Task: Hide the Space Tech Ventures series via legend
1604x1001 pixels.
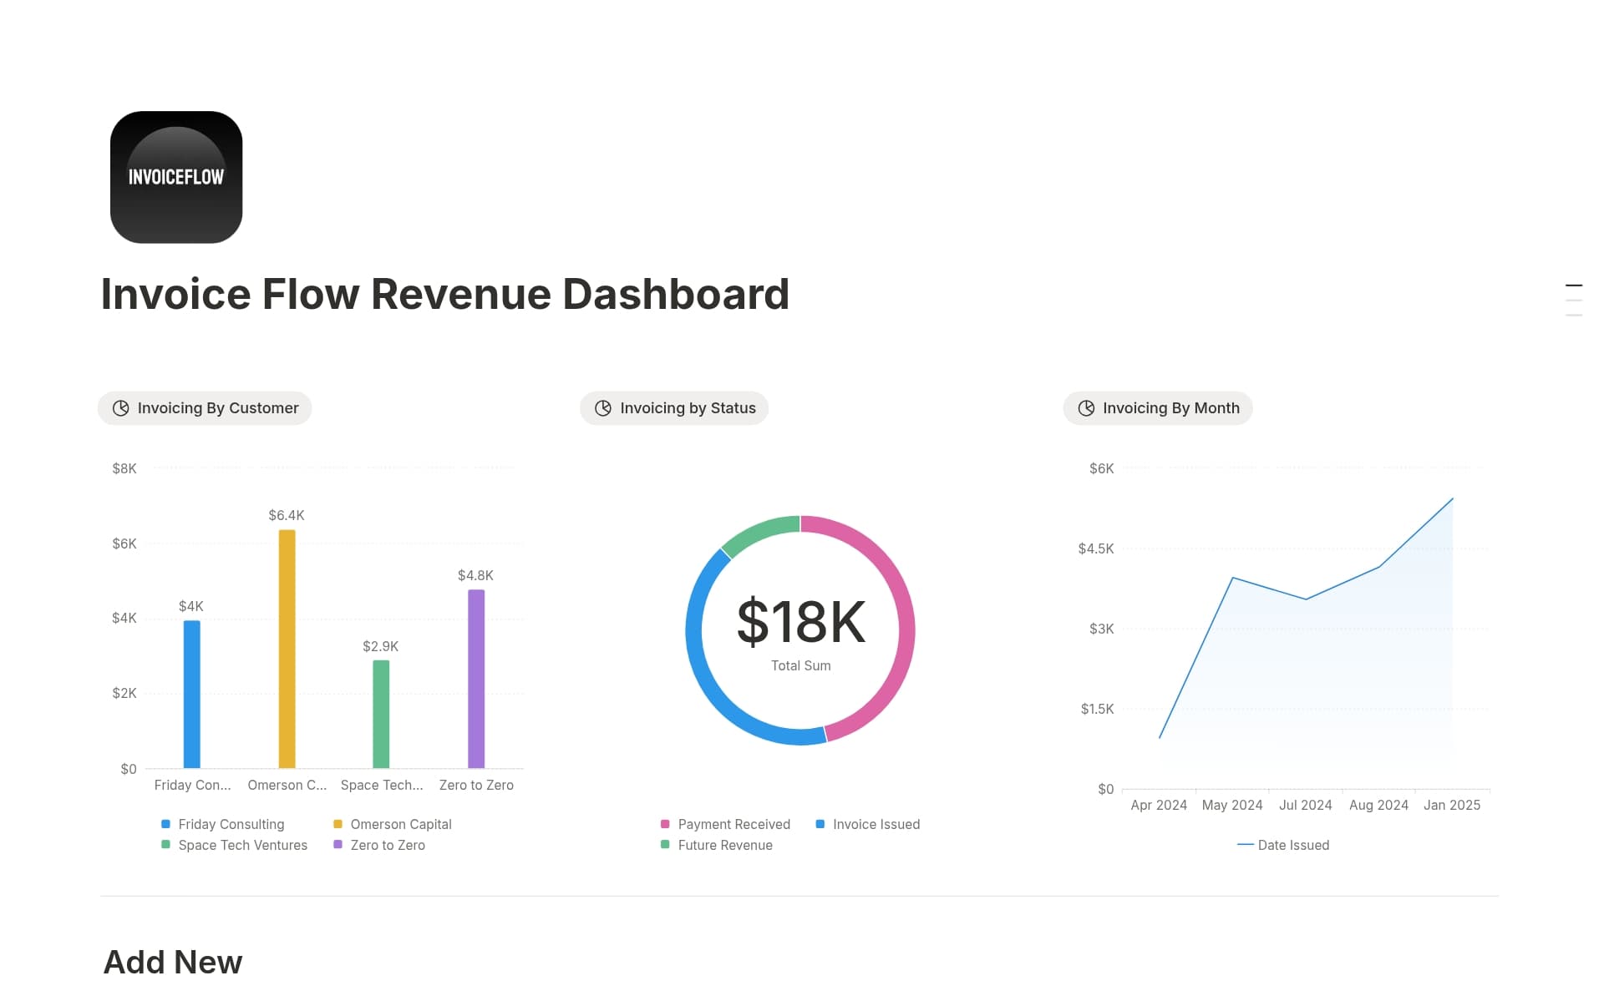Action: (x=235, y=845)
